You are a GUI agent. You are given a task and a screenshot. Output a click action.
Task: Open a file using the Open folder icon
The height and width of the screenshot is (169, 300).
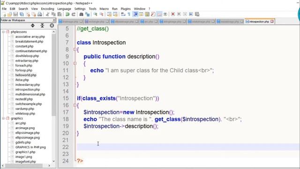pyautogui.click(x=9, y=15)
